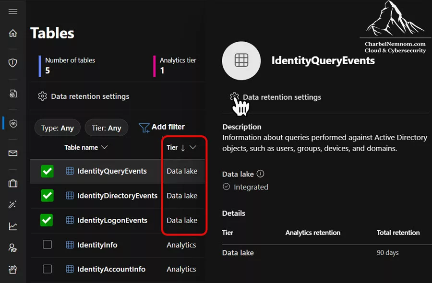Click Data lake value in Details table
The image size is (432, 283).
[238, 253]
